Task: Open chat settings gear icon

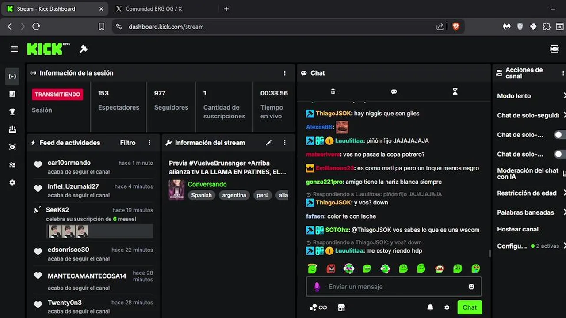Action: click(x=447, y=307)
